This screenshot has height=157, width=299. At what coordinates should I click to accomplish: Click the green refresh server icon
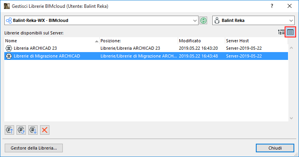(203, 20)
